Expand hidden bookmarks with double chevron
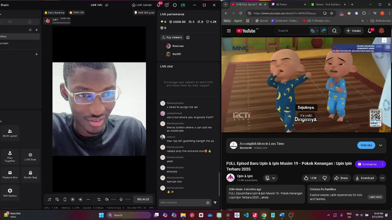The width and height of the screenshot is (392, 220). pos(363,21)
